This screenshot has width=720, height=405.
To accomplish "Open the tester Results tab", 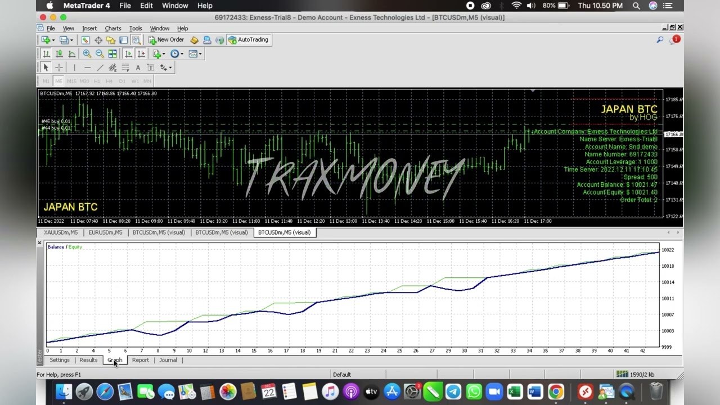I will (x=88, y=360).
